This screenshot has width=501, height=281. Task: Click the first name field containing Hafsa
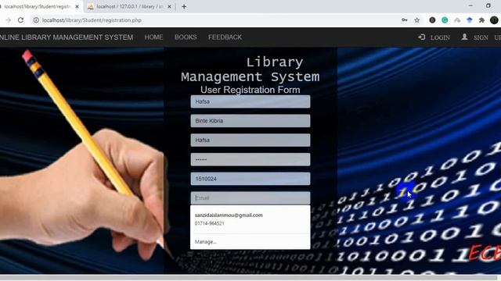(x=250, y=101)
